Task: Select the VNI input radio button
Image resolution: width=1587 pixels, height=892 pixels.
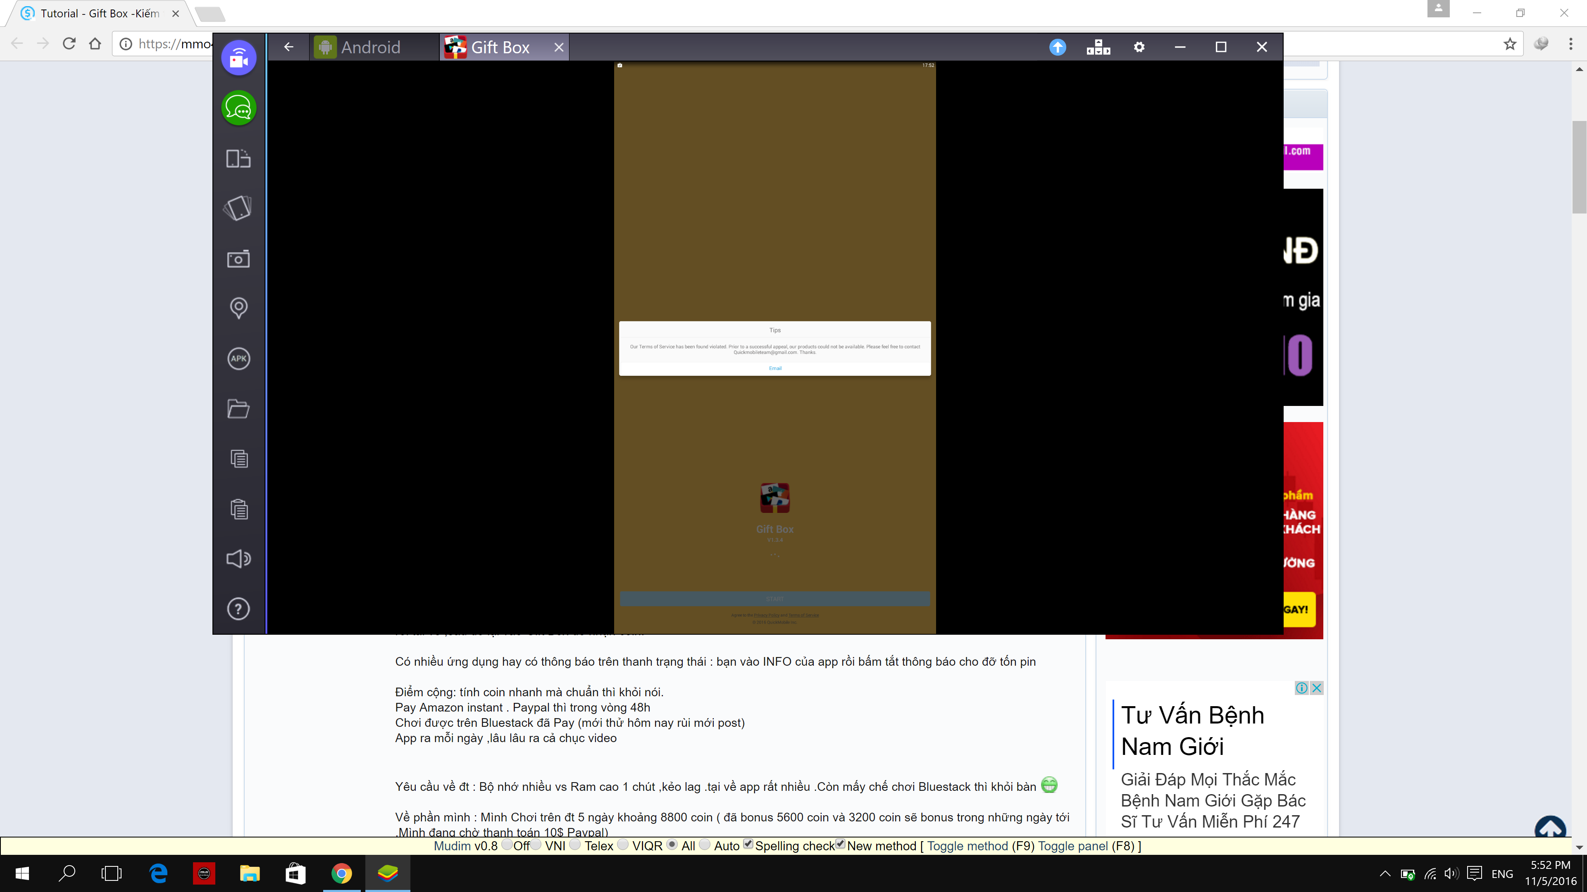Action: (x=536, y=845)
